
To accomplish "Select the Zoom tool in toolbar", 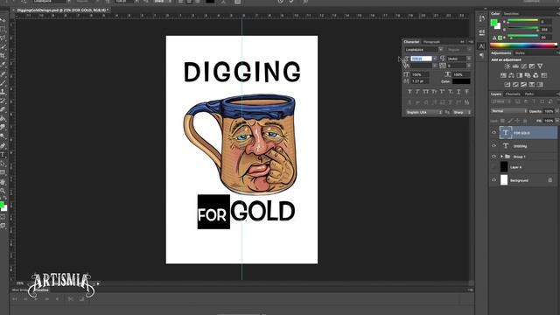I will click(3, 191).
